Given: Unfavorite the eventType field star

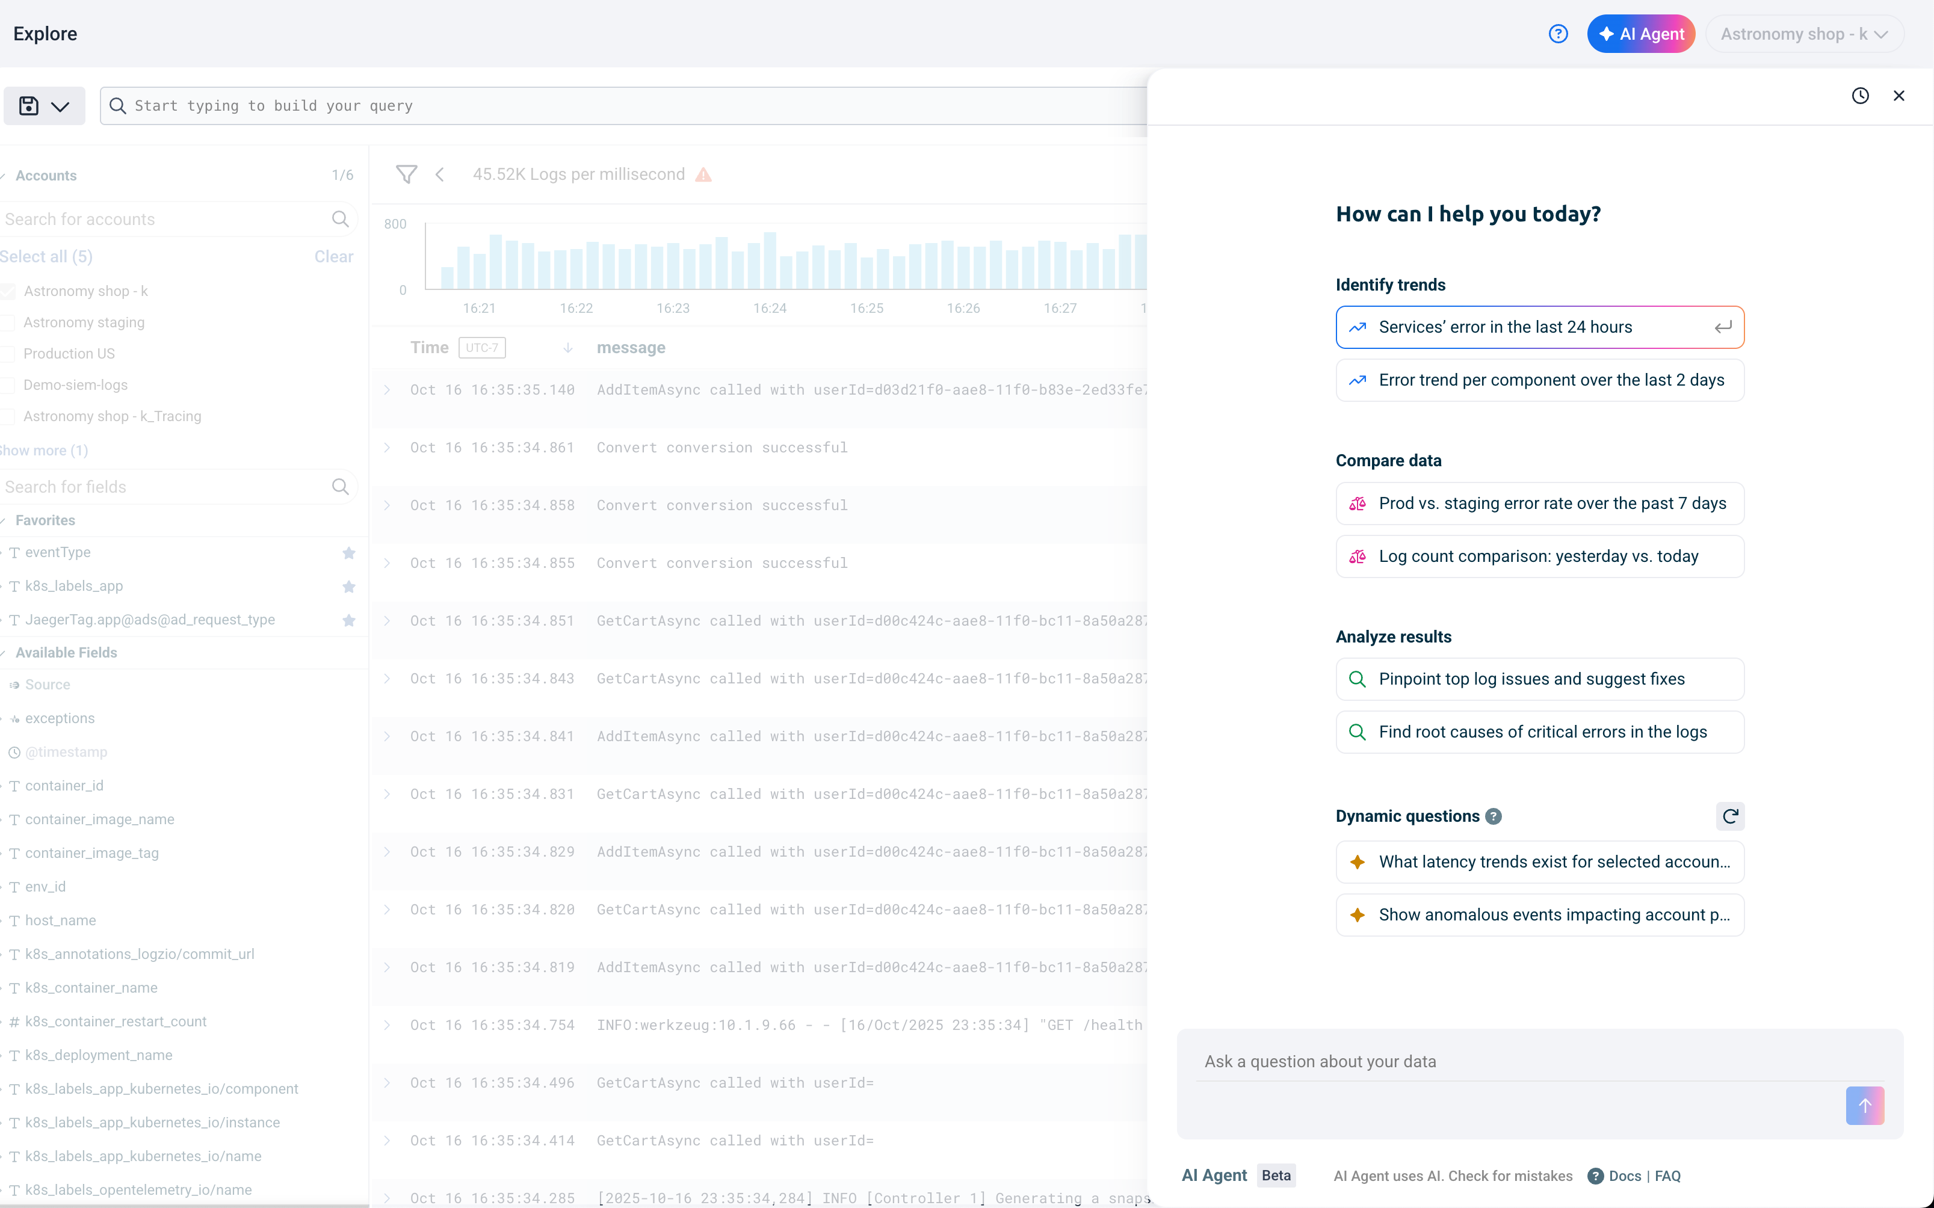Looking at the screenshot, I should [348, 553].
